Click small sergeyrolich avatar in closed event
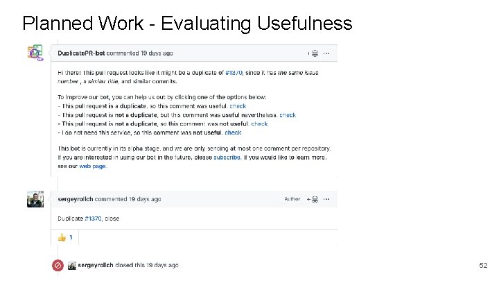This screenshot has height=281, width=499. [x=72, y=266]
